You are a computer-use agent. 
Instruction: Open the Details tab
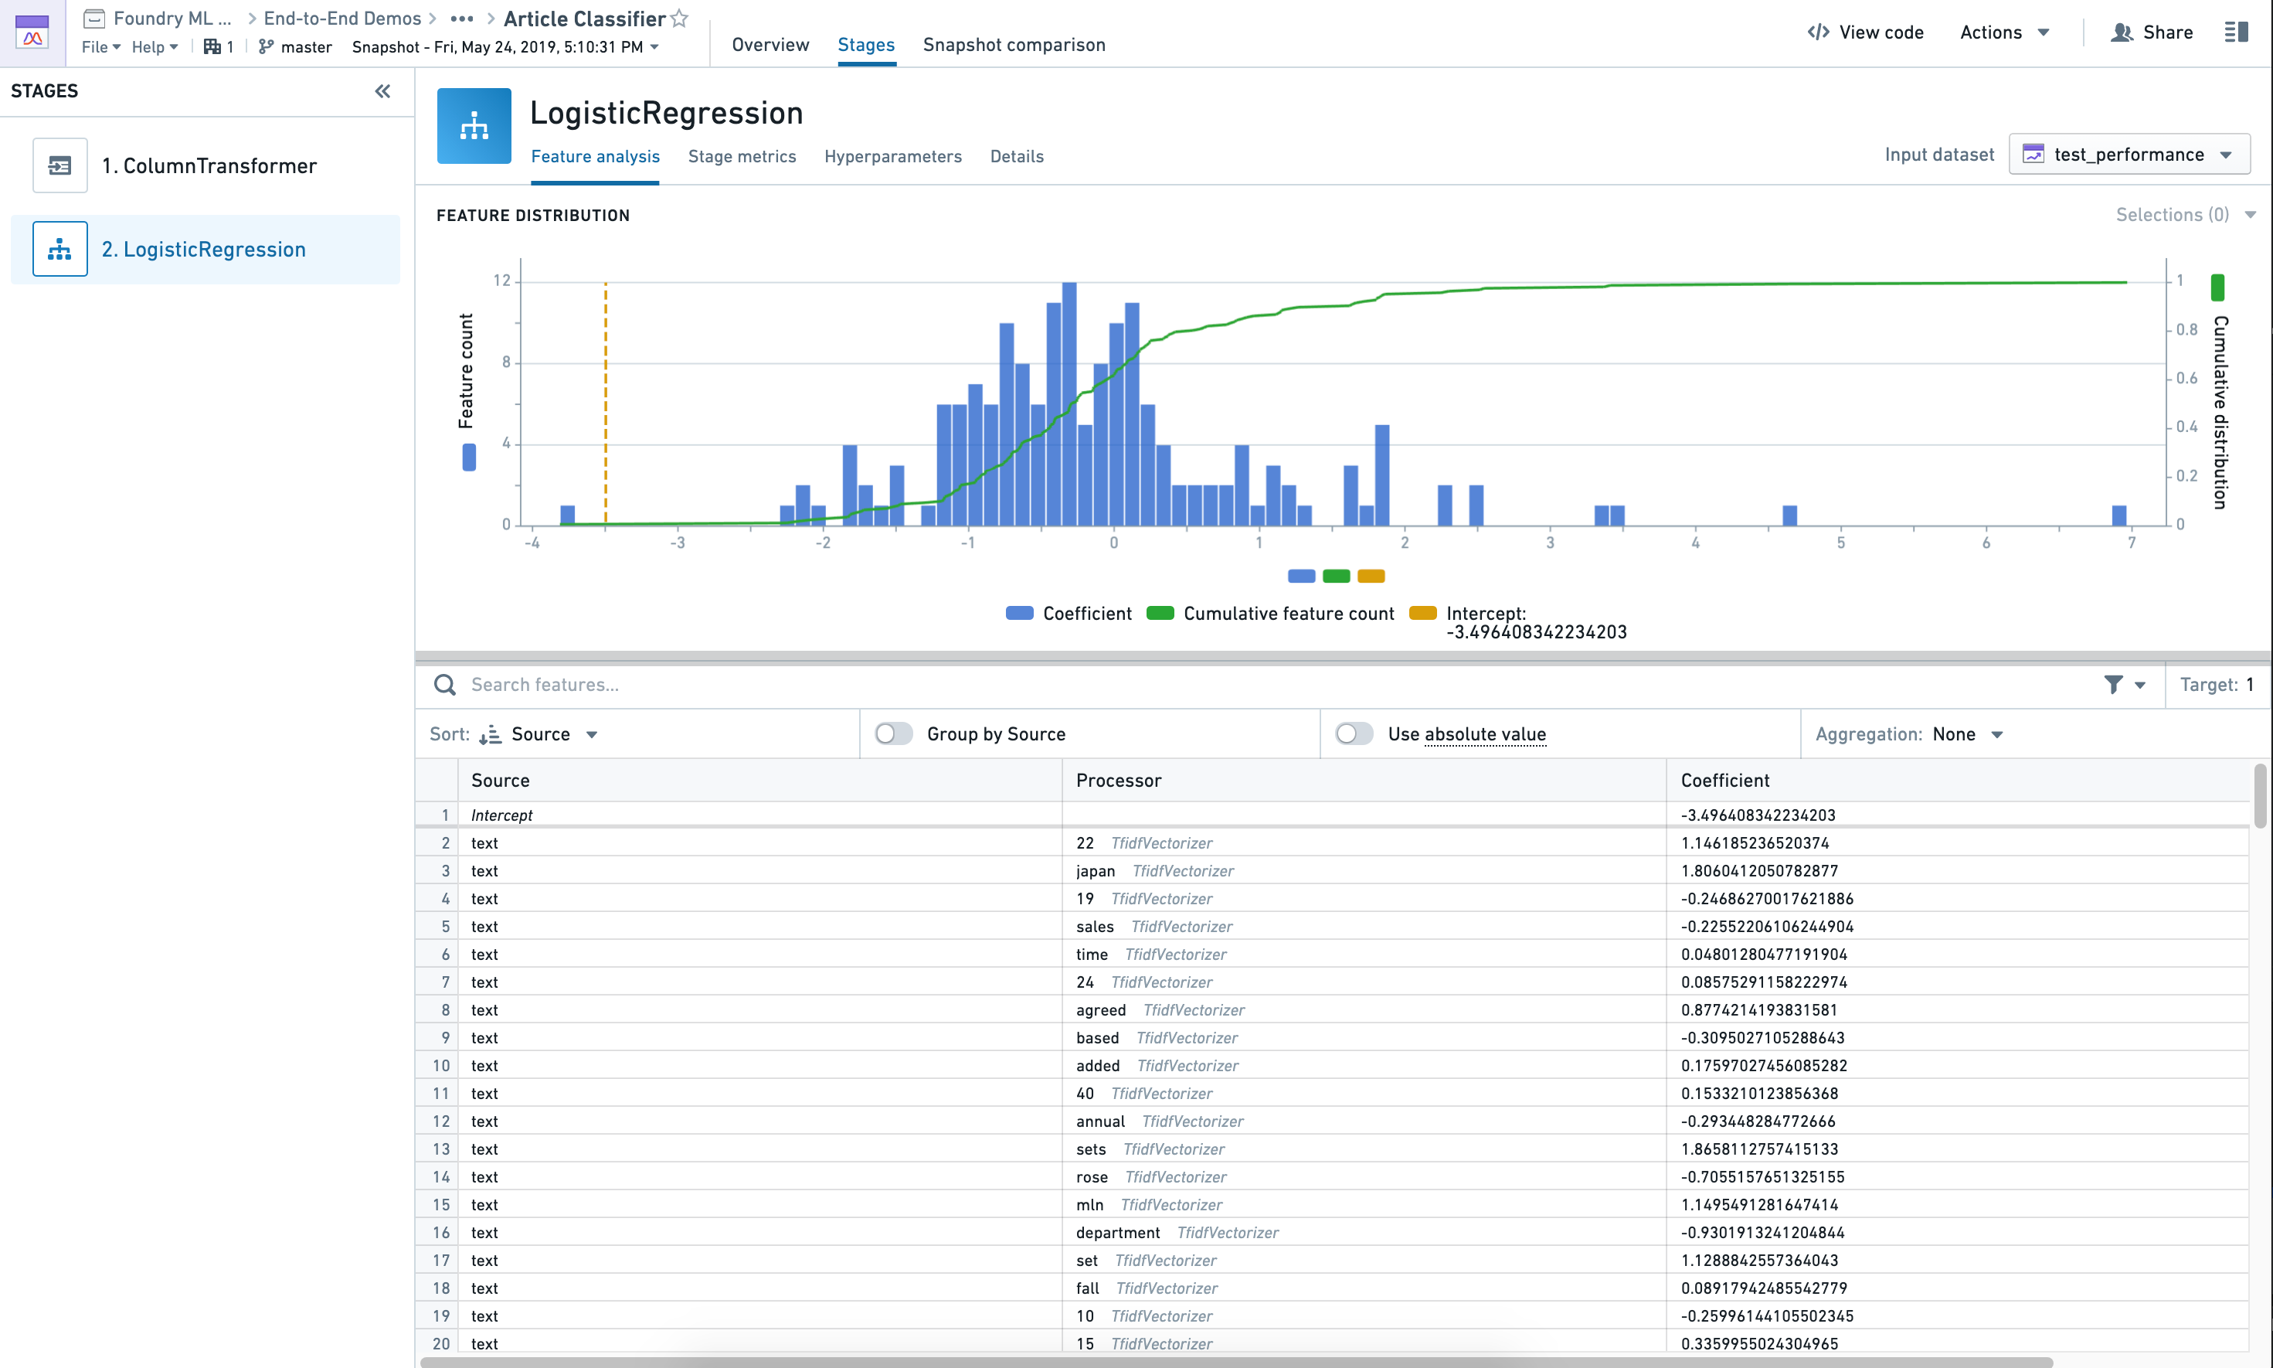[x=1016, y=156]
